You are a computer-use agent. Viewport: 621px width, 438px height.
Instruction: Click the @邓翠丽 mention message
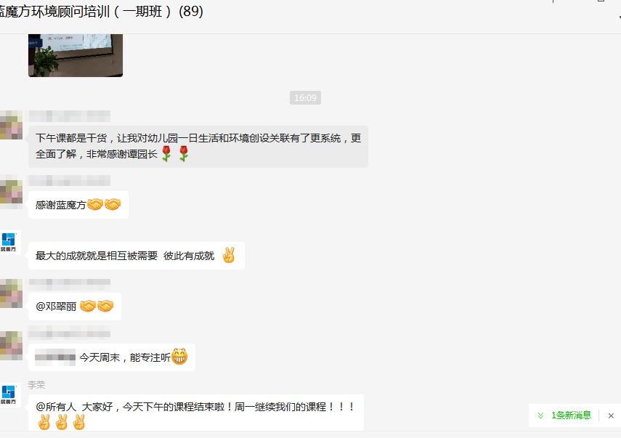tap(75, 307)
